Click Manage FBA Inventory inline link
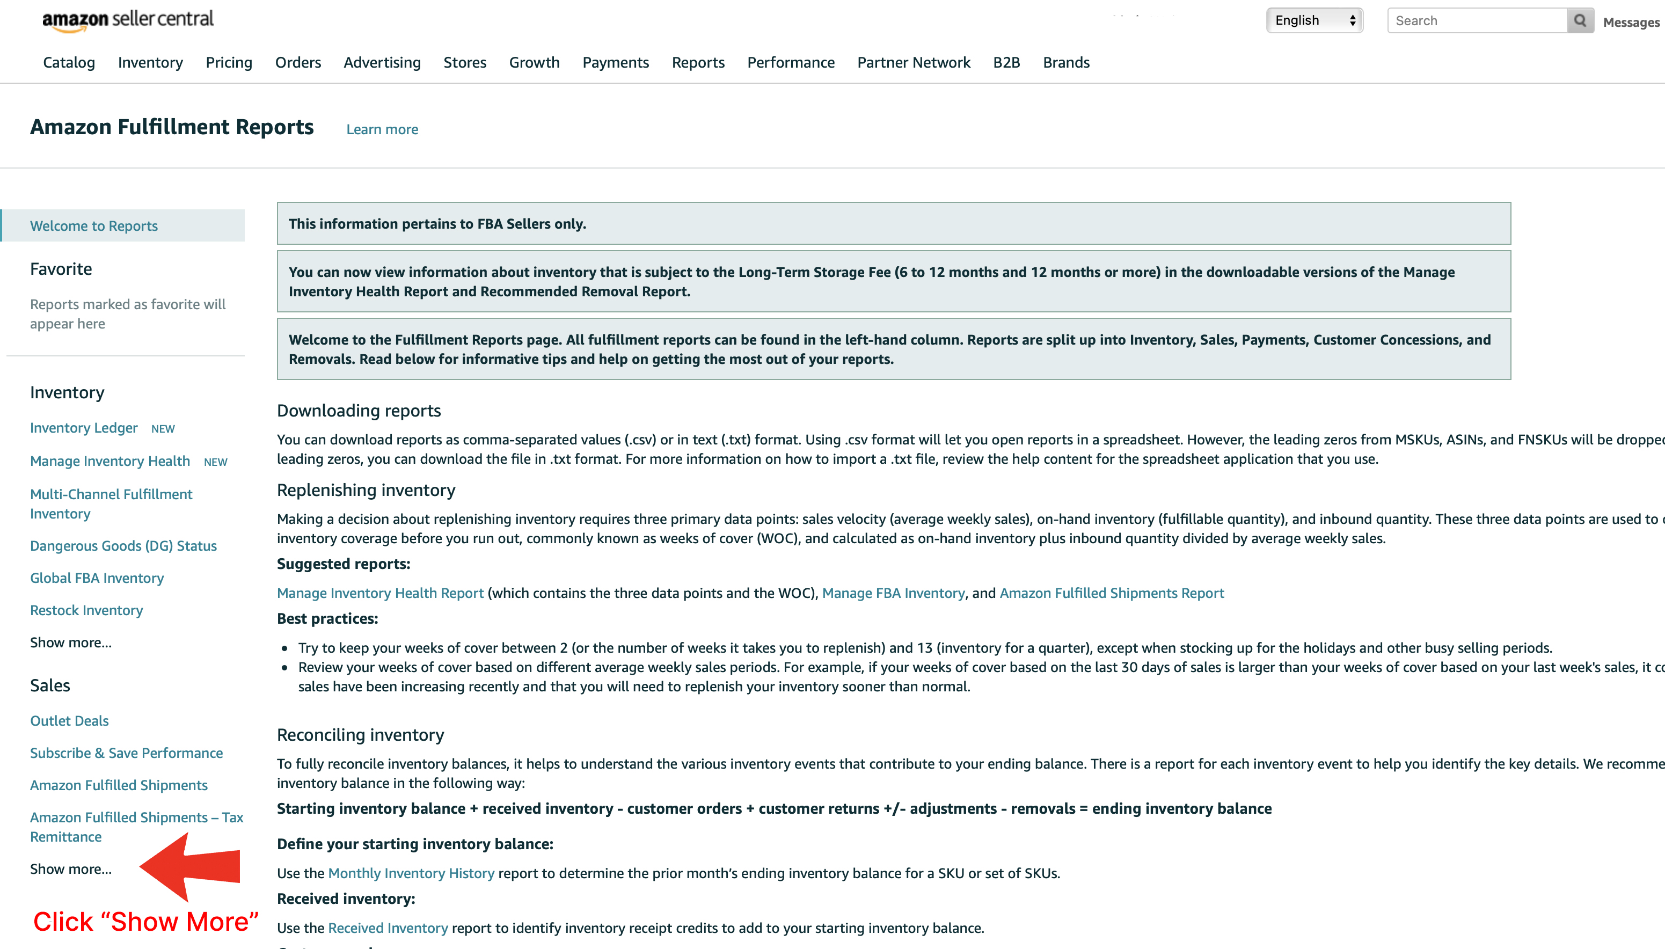Screen dimensions: 1665x949 (894, 593)
